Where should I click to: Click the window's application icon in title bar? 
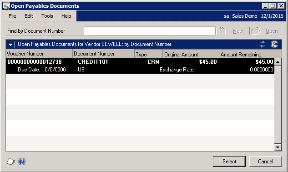(x=6, y=6)
